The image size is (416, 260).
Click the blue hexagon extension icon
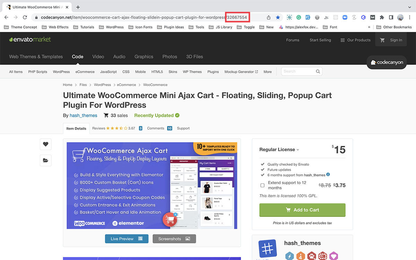pos(363,17)
